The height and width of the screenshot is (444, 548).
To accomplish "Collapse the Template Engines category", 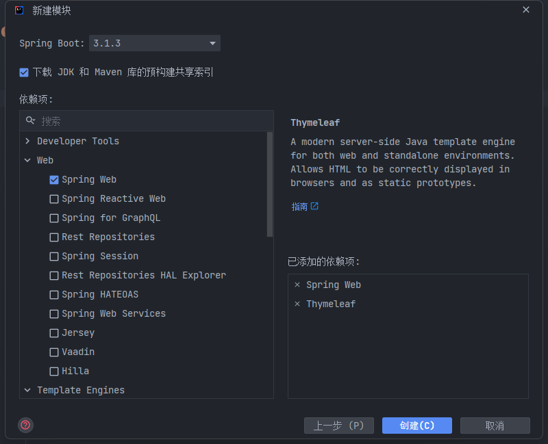I will 27,390.
